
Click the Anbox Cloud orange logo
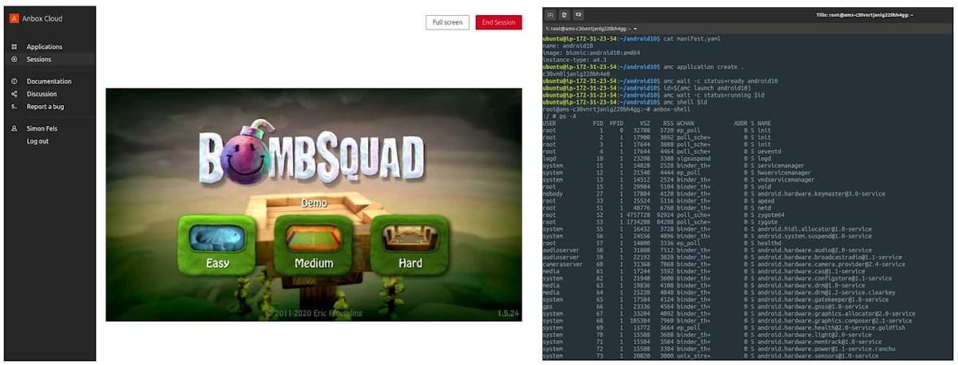15,18
